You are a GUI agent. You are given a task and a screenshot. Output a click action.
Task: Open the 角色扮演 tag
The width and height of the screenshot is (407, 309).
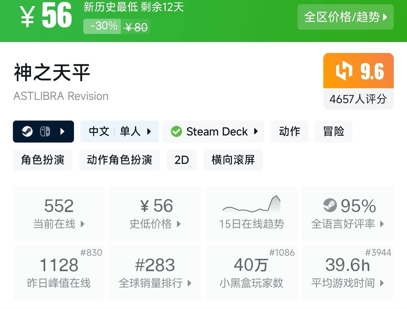43,160
